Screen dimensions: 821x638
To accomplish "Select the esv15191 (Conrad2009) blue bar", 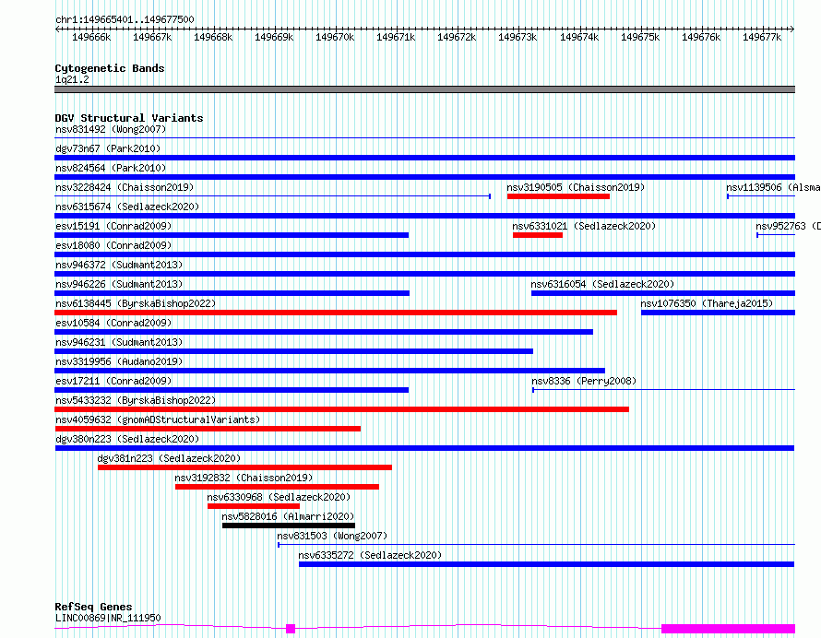I will (x=232, y=235).
